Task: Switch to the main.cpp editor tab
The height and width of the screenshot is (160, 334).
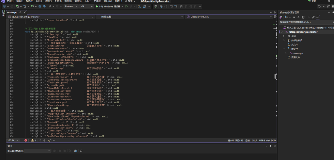Action: [12, 12]
